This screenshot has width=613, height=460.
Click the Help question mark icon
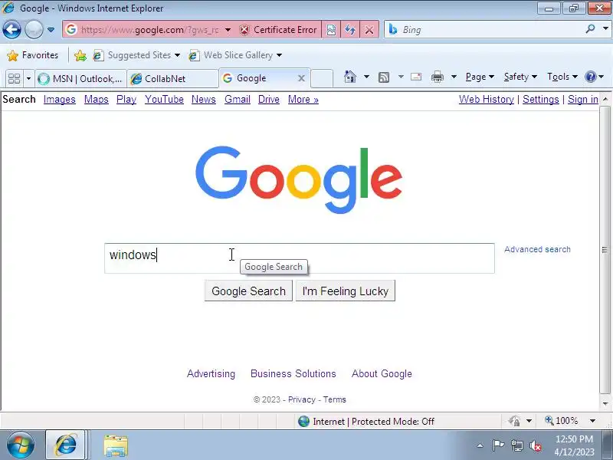590,77
